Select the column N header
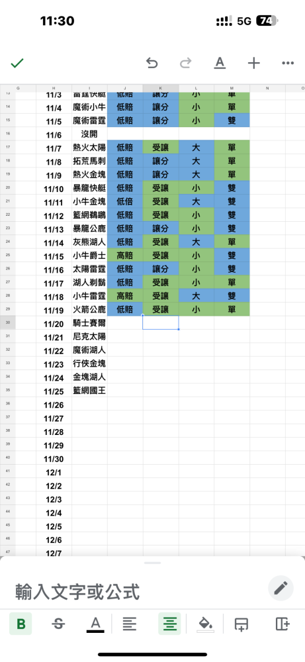This screenshot has height=662, width=305. pyautogui.click(x=267, y=88)
